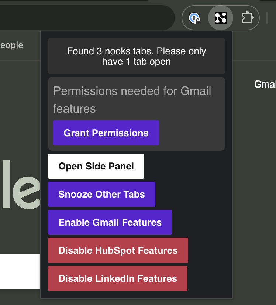Viewport: 276px width, 305px height.
Task: Click into the white Google search box
Action: pos(20,271)
